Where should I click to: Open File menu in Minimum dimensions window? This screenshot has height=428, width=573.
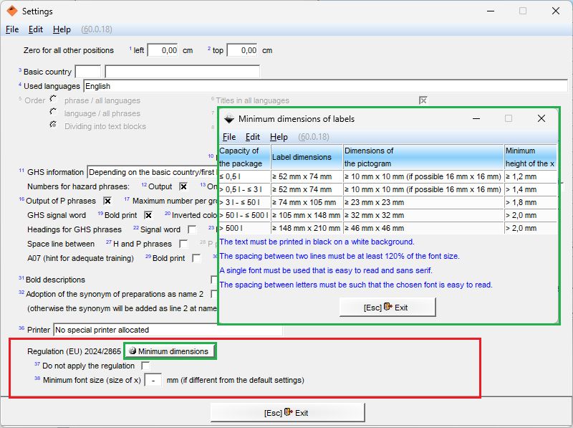click(x=229, y=137)
